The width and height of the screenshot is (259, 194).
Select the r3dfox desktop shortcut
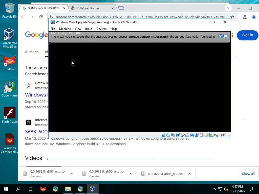[x=10, y=63]
